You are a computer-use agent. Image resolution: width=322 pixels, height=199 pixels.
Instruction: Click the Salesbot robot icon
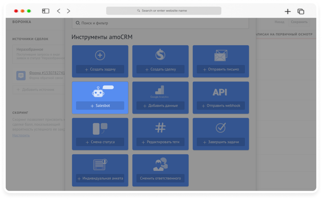(x=103, y=91)
